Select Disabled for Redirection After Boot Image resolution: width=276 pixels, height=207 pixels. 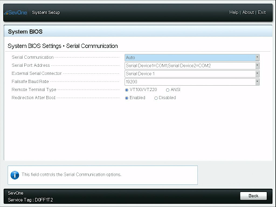coord(156,98)
